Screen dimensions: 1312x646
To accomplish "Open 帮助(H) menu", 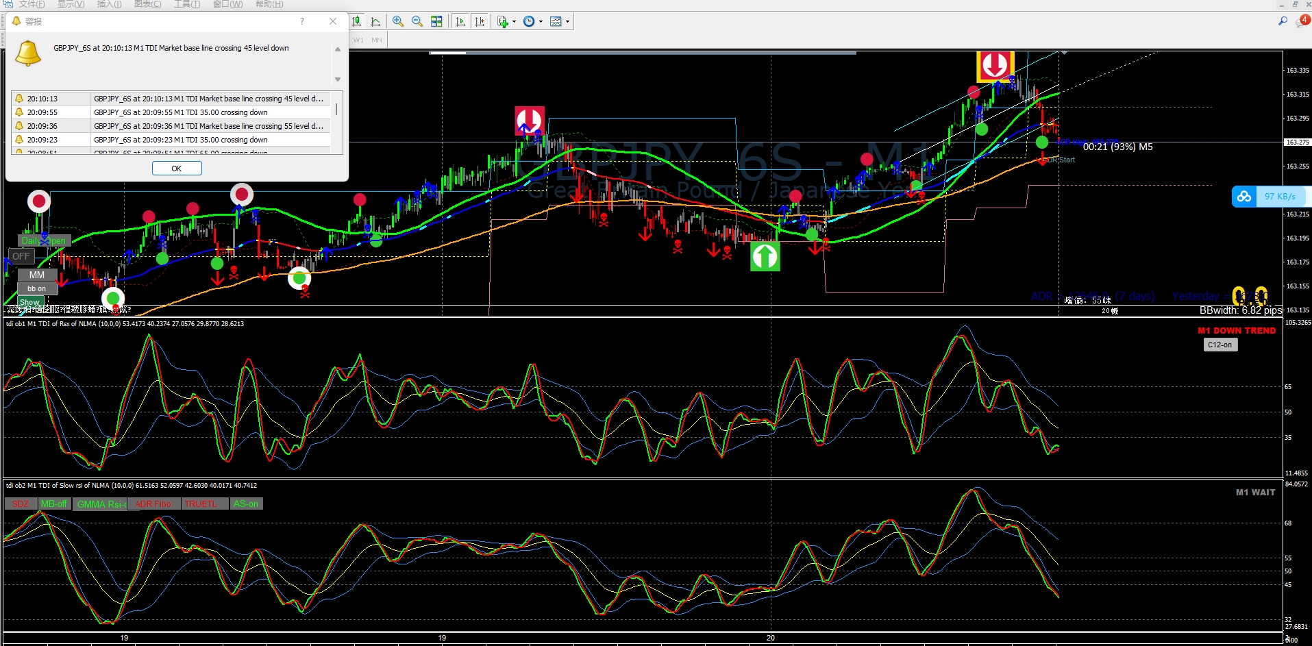I will [x=269, y=4].
